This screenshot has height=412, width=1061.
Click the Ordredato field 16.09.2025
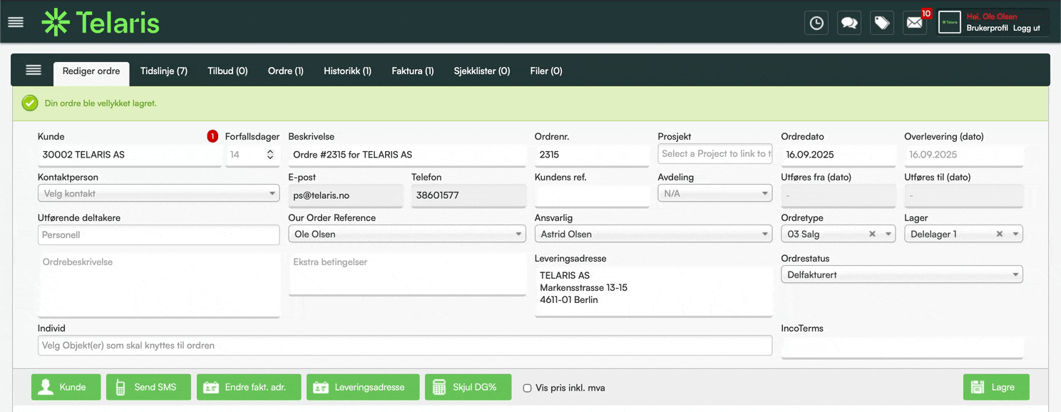[x=839, y=155]
